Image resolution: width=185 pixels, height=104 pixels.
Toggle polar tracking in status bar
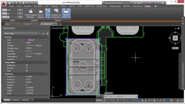118,100
